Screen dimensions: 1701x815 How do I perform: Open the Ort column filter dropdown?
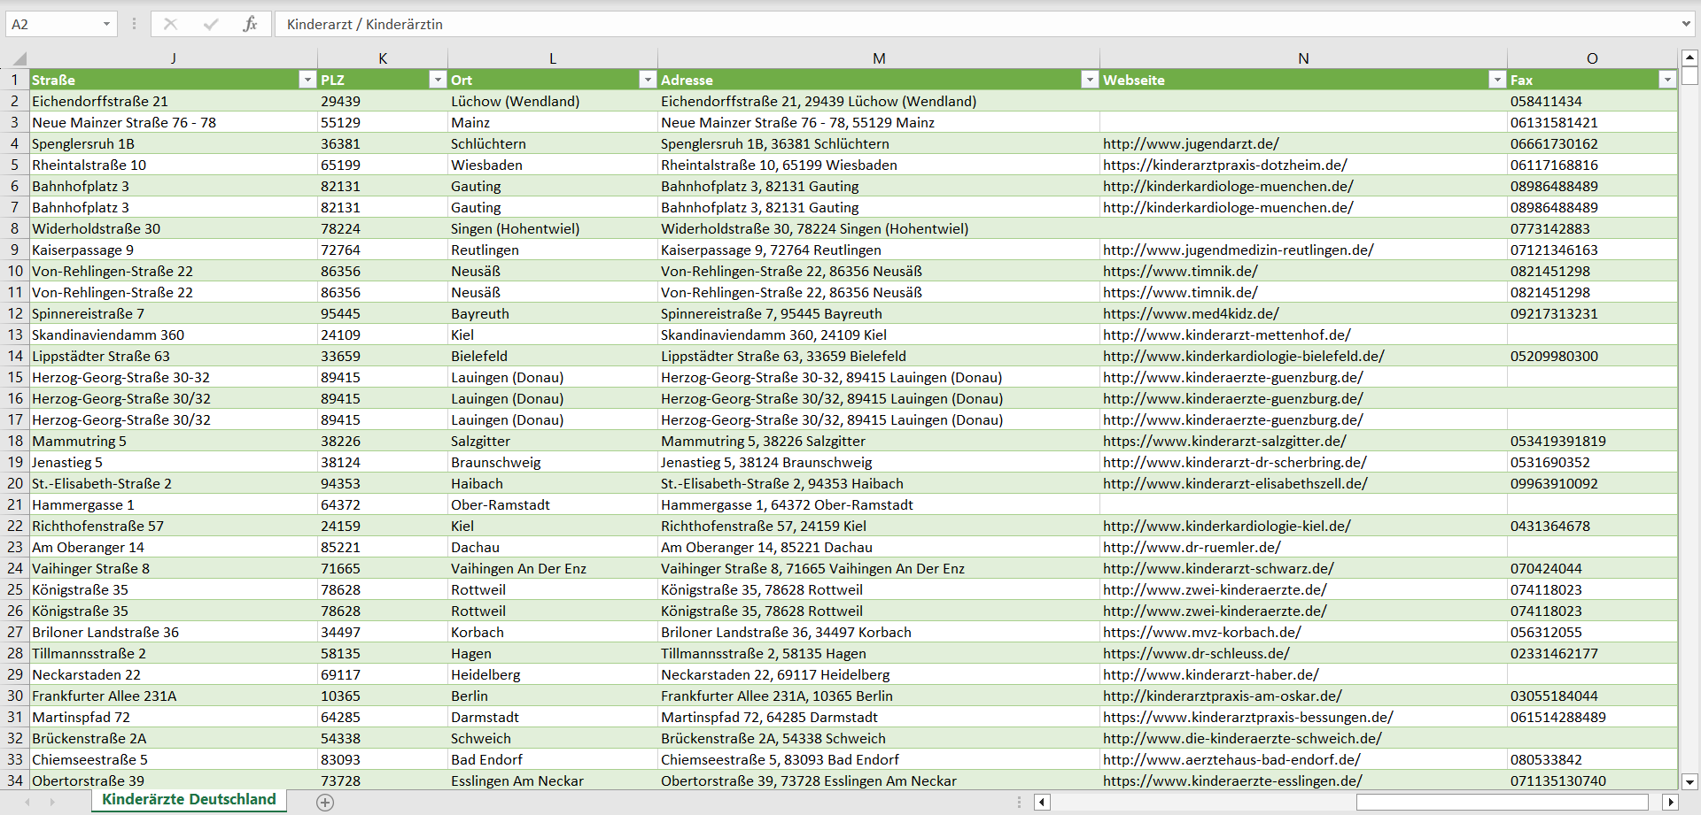pyautogui.click(x=648, y=80)
